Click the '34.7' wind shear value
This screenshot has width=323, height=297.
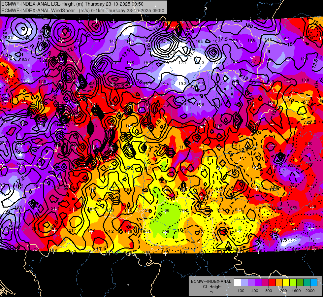[x=165, y=42]
